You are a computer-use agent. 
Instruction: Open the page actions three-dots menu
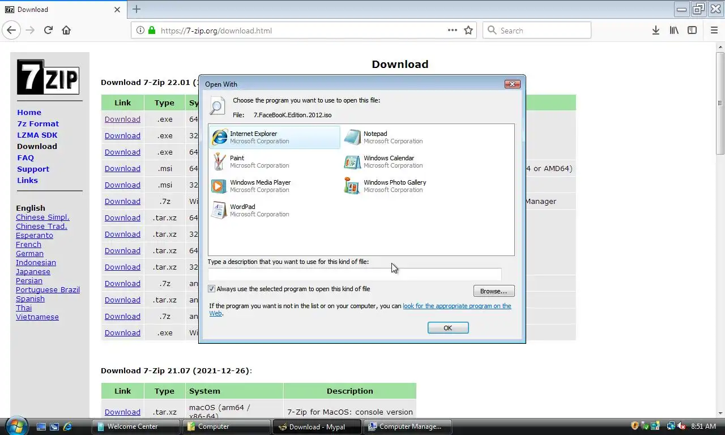tap(453, 31)
